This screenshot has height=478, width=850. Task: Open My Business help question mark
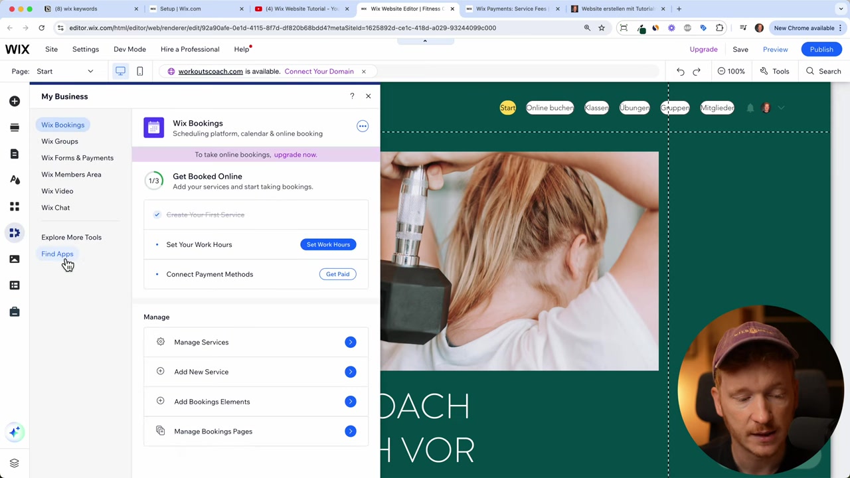pos(352,96)
